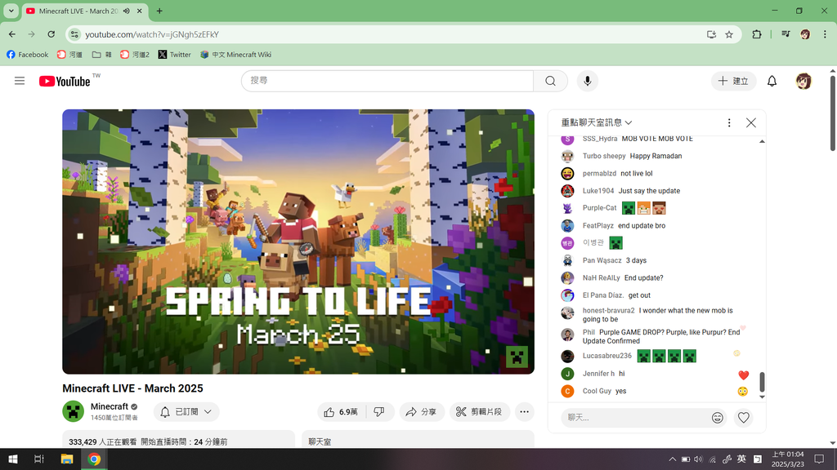Bookmark this page with star icon
Viewport: 837px width, 470px height.
pyautogui.click(x=729, y=34)
